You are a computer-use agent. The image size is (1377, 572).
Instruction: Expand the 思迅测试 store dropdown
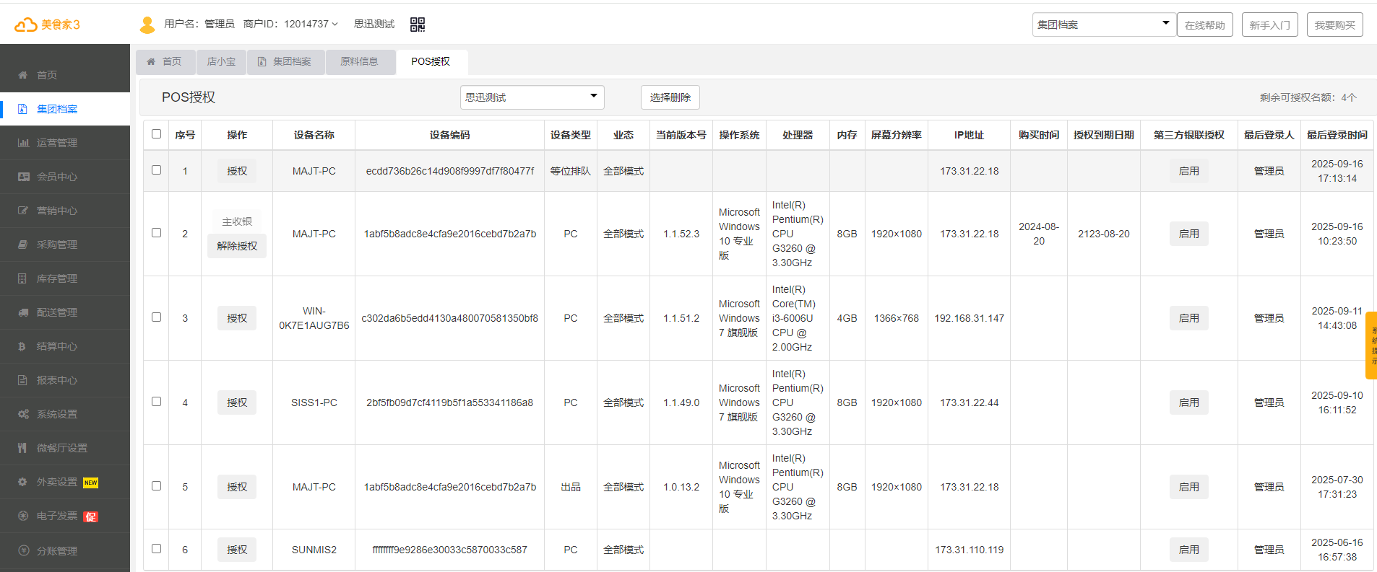coord(532,97)
